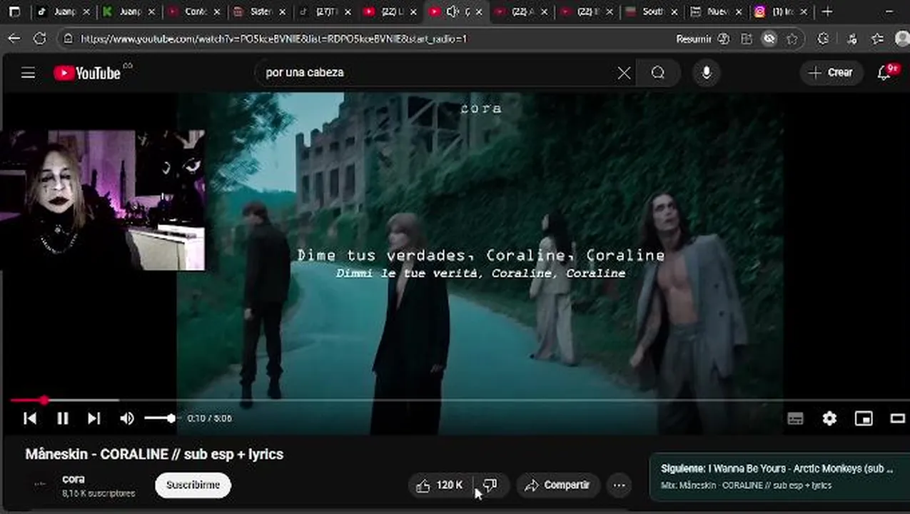Pause the video playback
Viewport: 910px width, 514px height.
click(63, 419)
